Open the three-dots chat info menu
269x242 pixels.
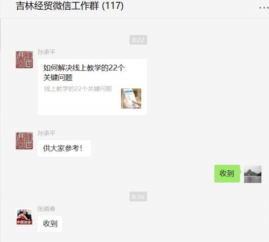click(x=264, y=8)
